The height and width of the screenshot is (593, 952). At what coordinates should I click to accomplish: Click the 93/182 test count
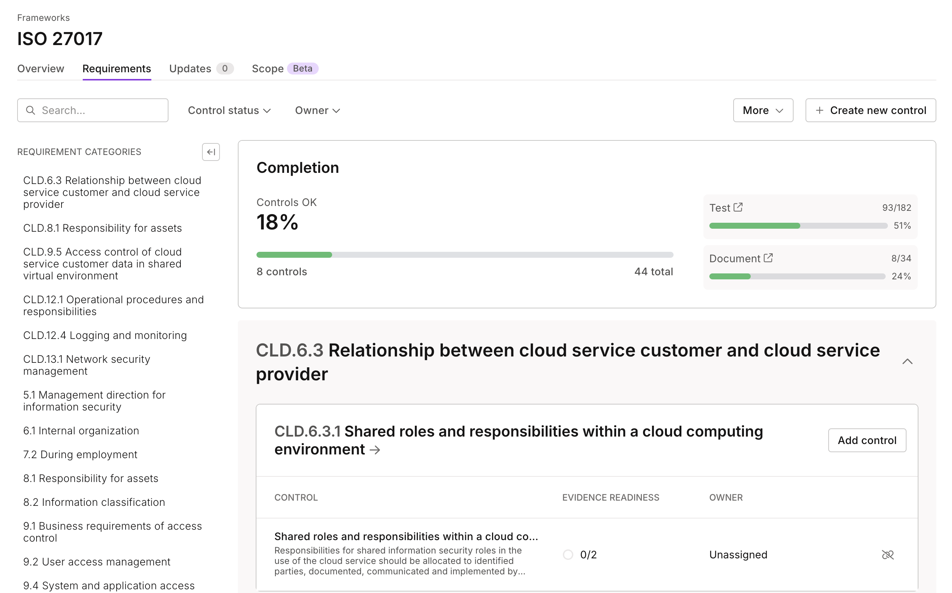click(896, 207)
